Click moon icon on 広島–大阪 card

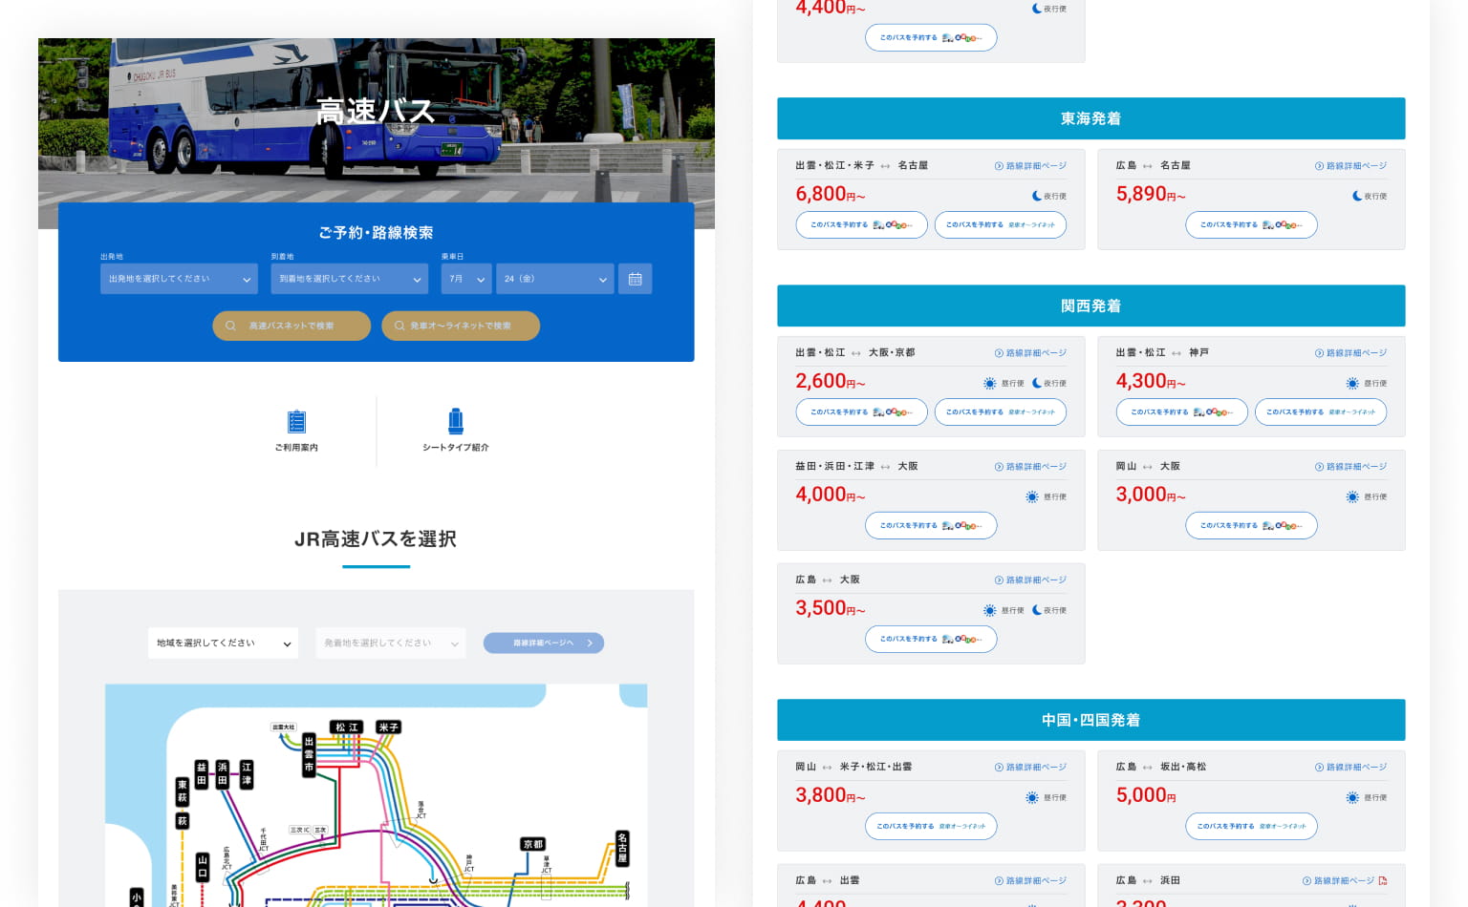1037,610
